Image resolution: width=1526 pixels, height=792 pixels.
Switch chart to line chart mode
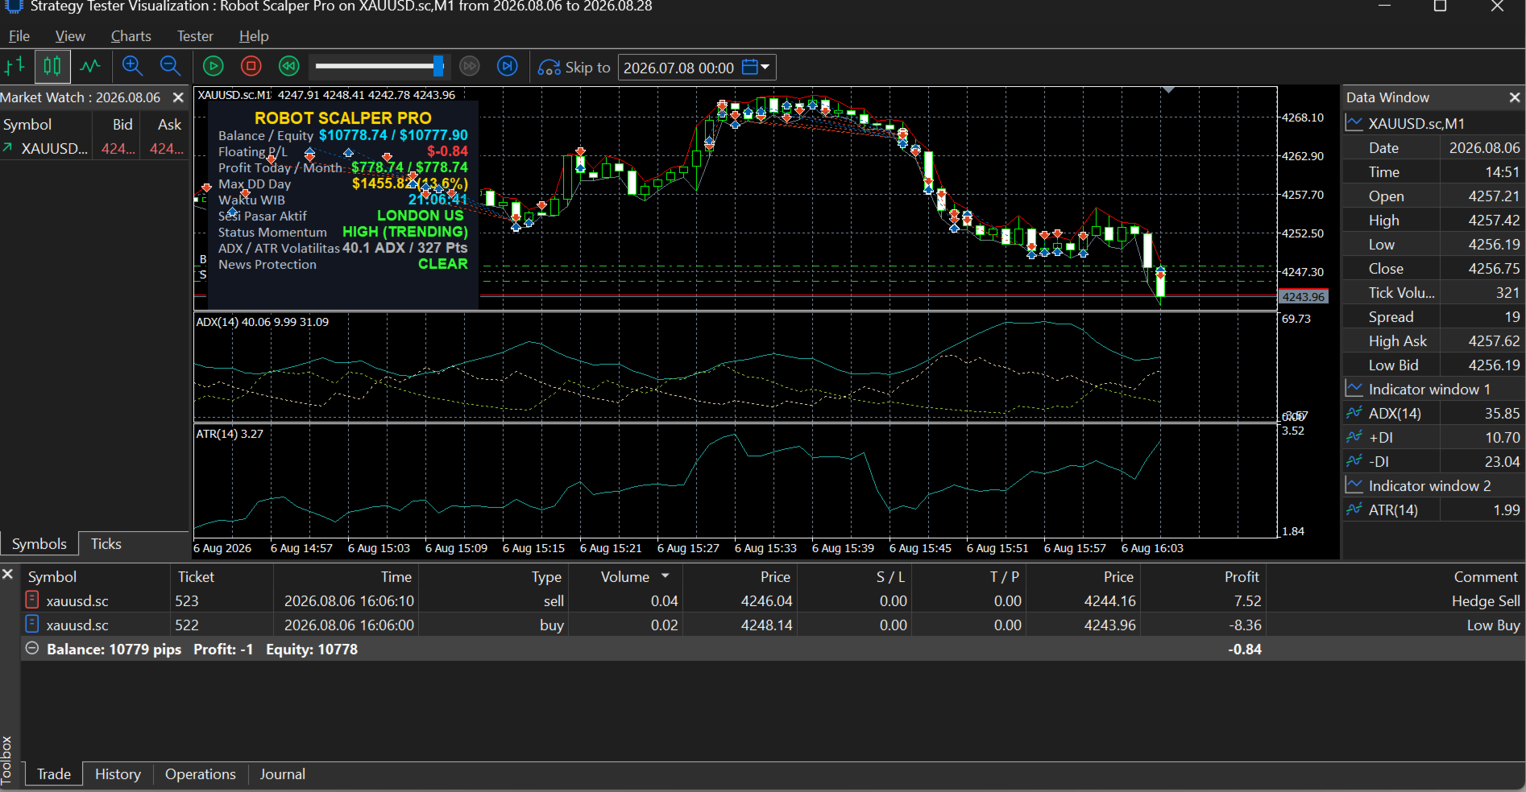click(x=90, y=66)
